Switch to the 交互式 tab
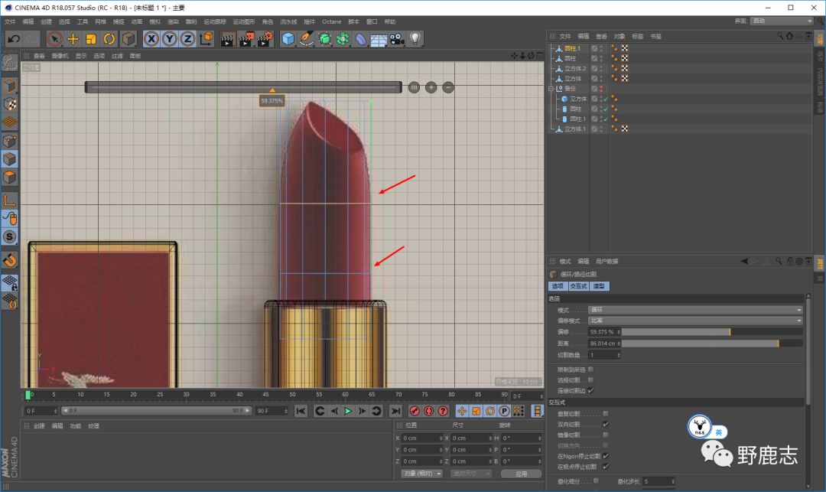The width and height of the screenshot is (826, 492). click(578, 286)
